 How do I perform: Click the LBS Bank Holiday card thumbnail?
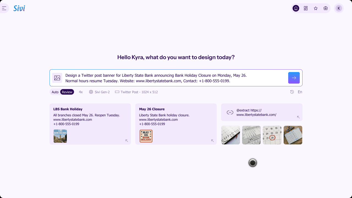[60, 136]
